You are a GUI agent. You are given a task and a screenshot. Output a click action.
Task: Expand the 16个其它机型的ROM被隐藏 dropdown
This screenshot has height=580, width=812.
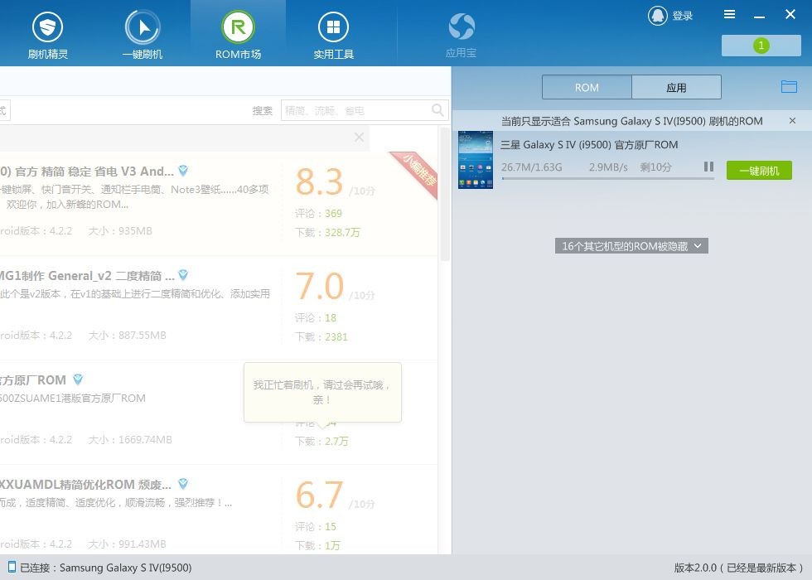tap(631, 246)
